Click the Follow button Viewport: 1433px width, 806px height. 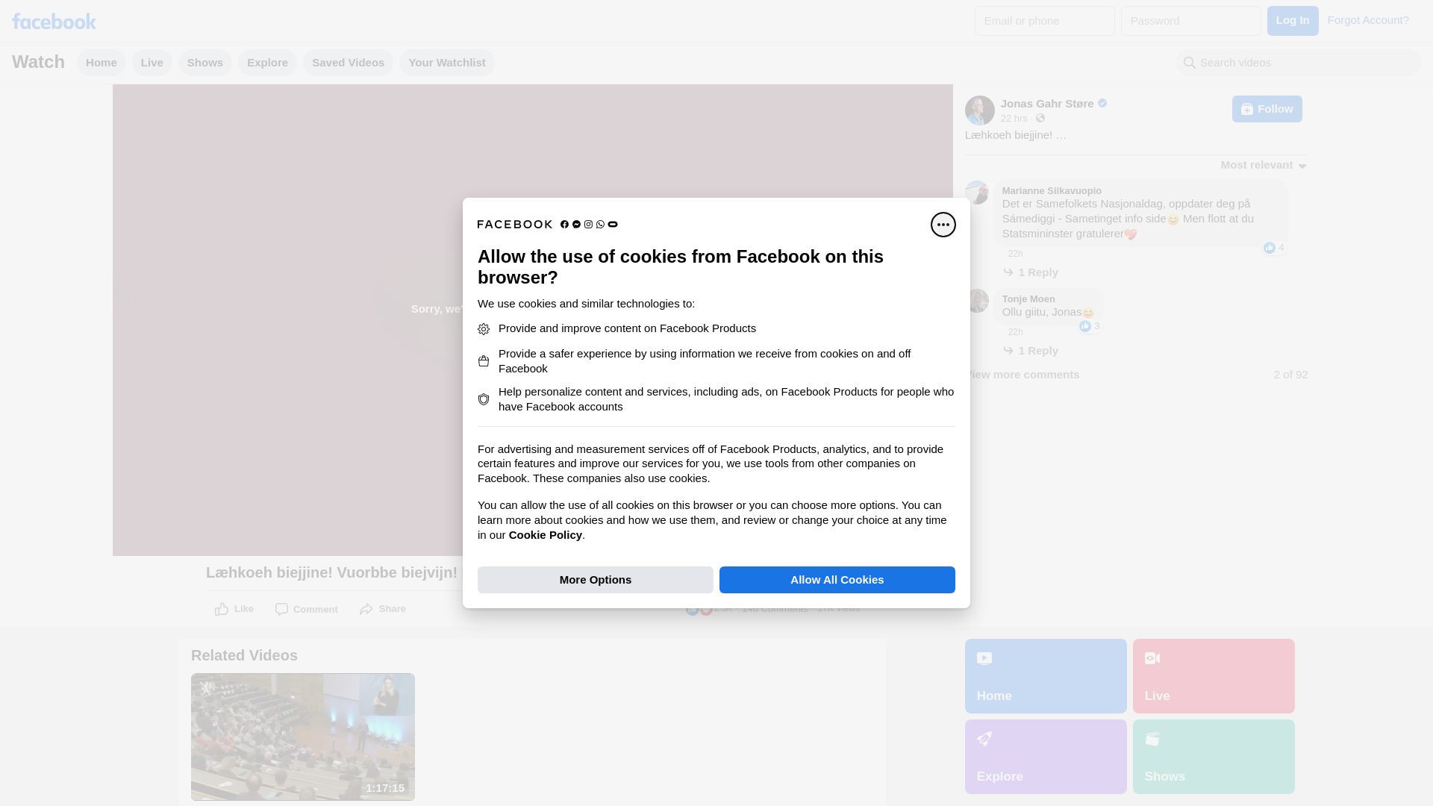click(1267, 109)
